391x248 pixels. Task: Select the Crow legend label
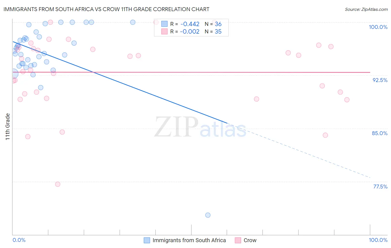250,240
